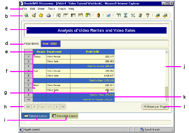Select the West region cell
189x133 pixels.
pyautogui.click(x=39, y=88)
